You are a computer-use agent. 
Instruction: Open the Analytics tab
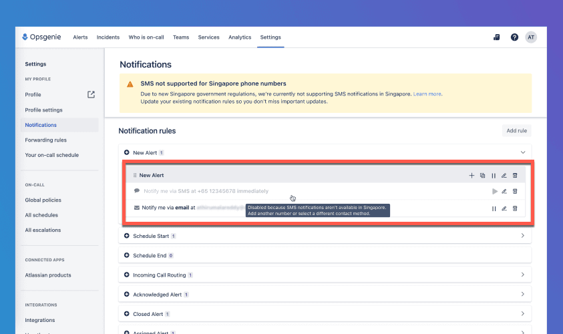pyautogui.click(x=240, y=37)
